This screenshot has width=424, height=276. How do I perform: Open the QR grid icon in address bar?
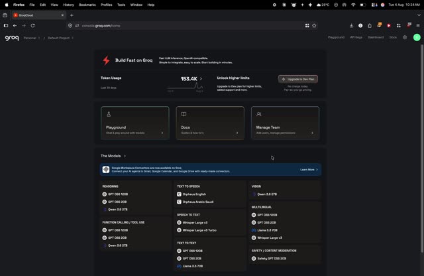click(307, 25)
